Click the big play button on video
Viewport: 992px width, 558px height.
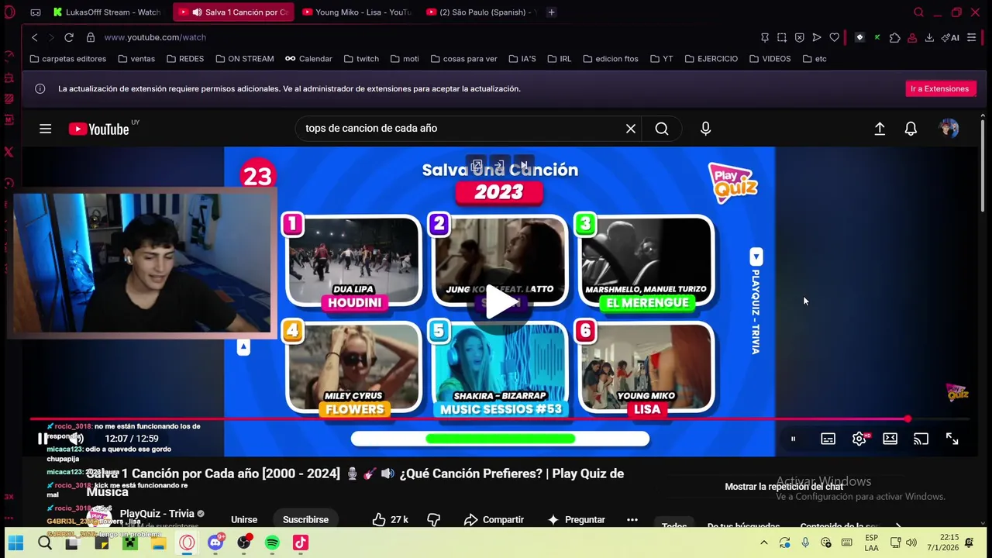(501, 303)
